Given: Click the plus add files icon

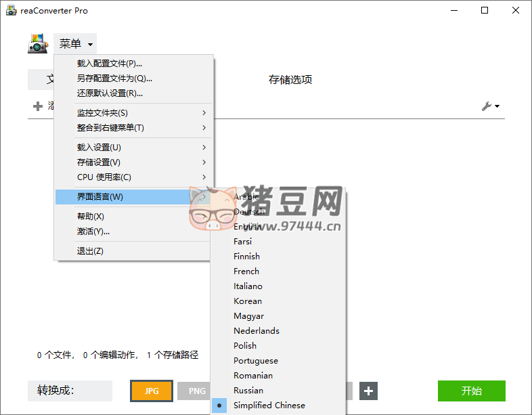Looking at the screenshot, I should pyautogui.click(x=37, y=106).
